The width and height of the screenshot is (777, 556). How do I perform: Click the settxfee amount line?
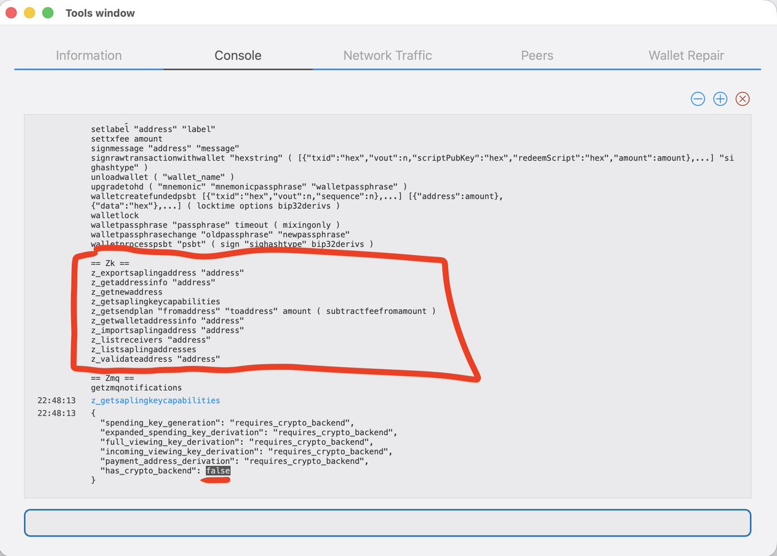[127, 139]
